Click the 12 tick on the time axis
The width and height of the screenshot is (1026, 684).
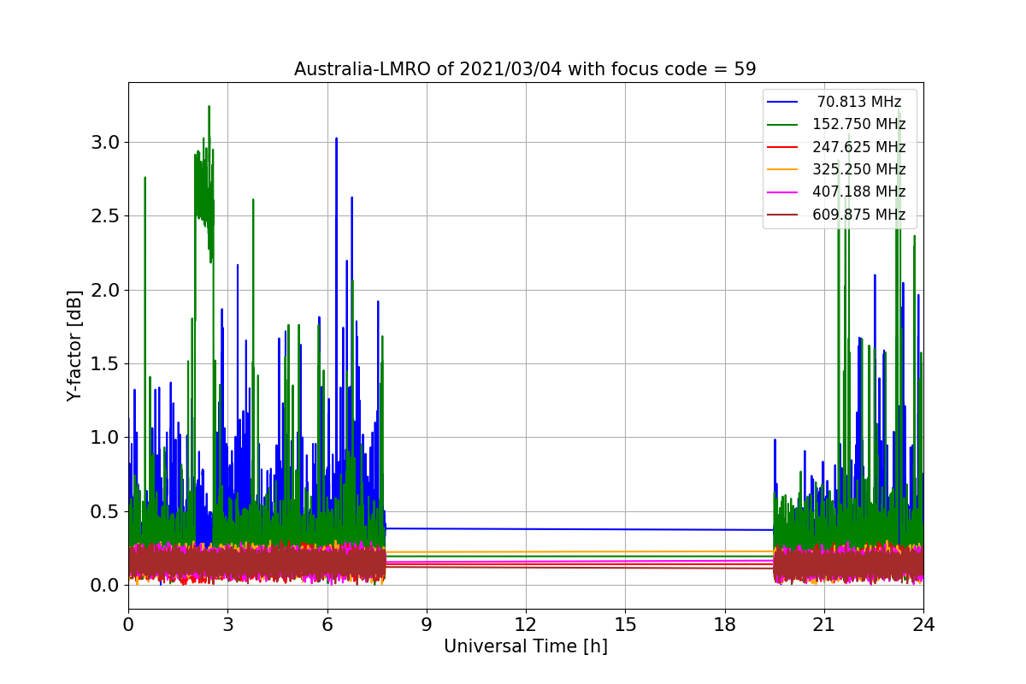click(x=526, y=624)
